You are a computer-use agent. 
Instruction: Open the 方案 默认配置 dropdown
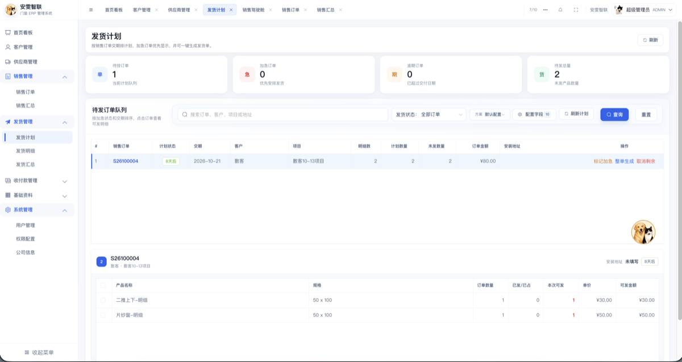point(490,114)
